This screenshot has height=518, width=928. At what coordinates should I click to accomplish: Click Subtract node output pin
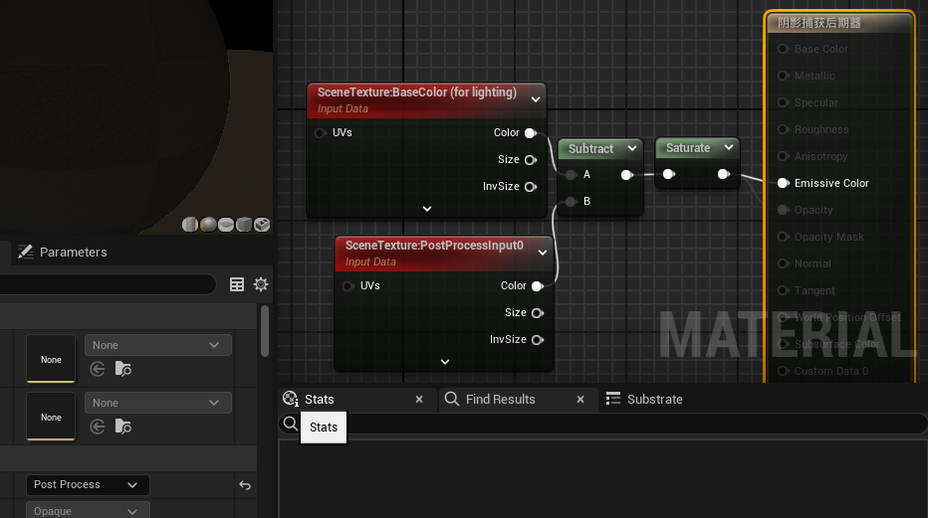pyautogui.click(x=626, y=175)
